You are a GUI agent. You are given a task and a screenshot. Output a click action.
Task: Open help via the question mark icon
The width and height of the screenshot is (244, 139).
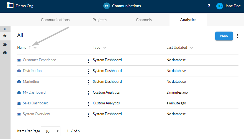coord(209,6)
